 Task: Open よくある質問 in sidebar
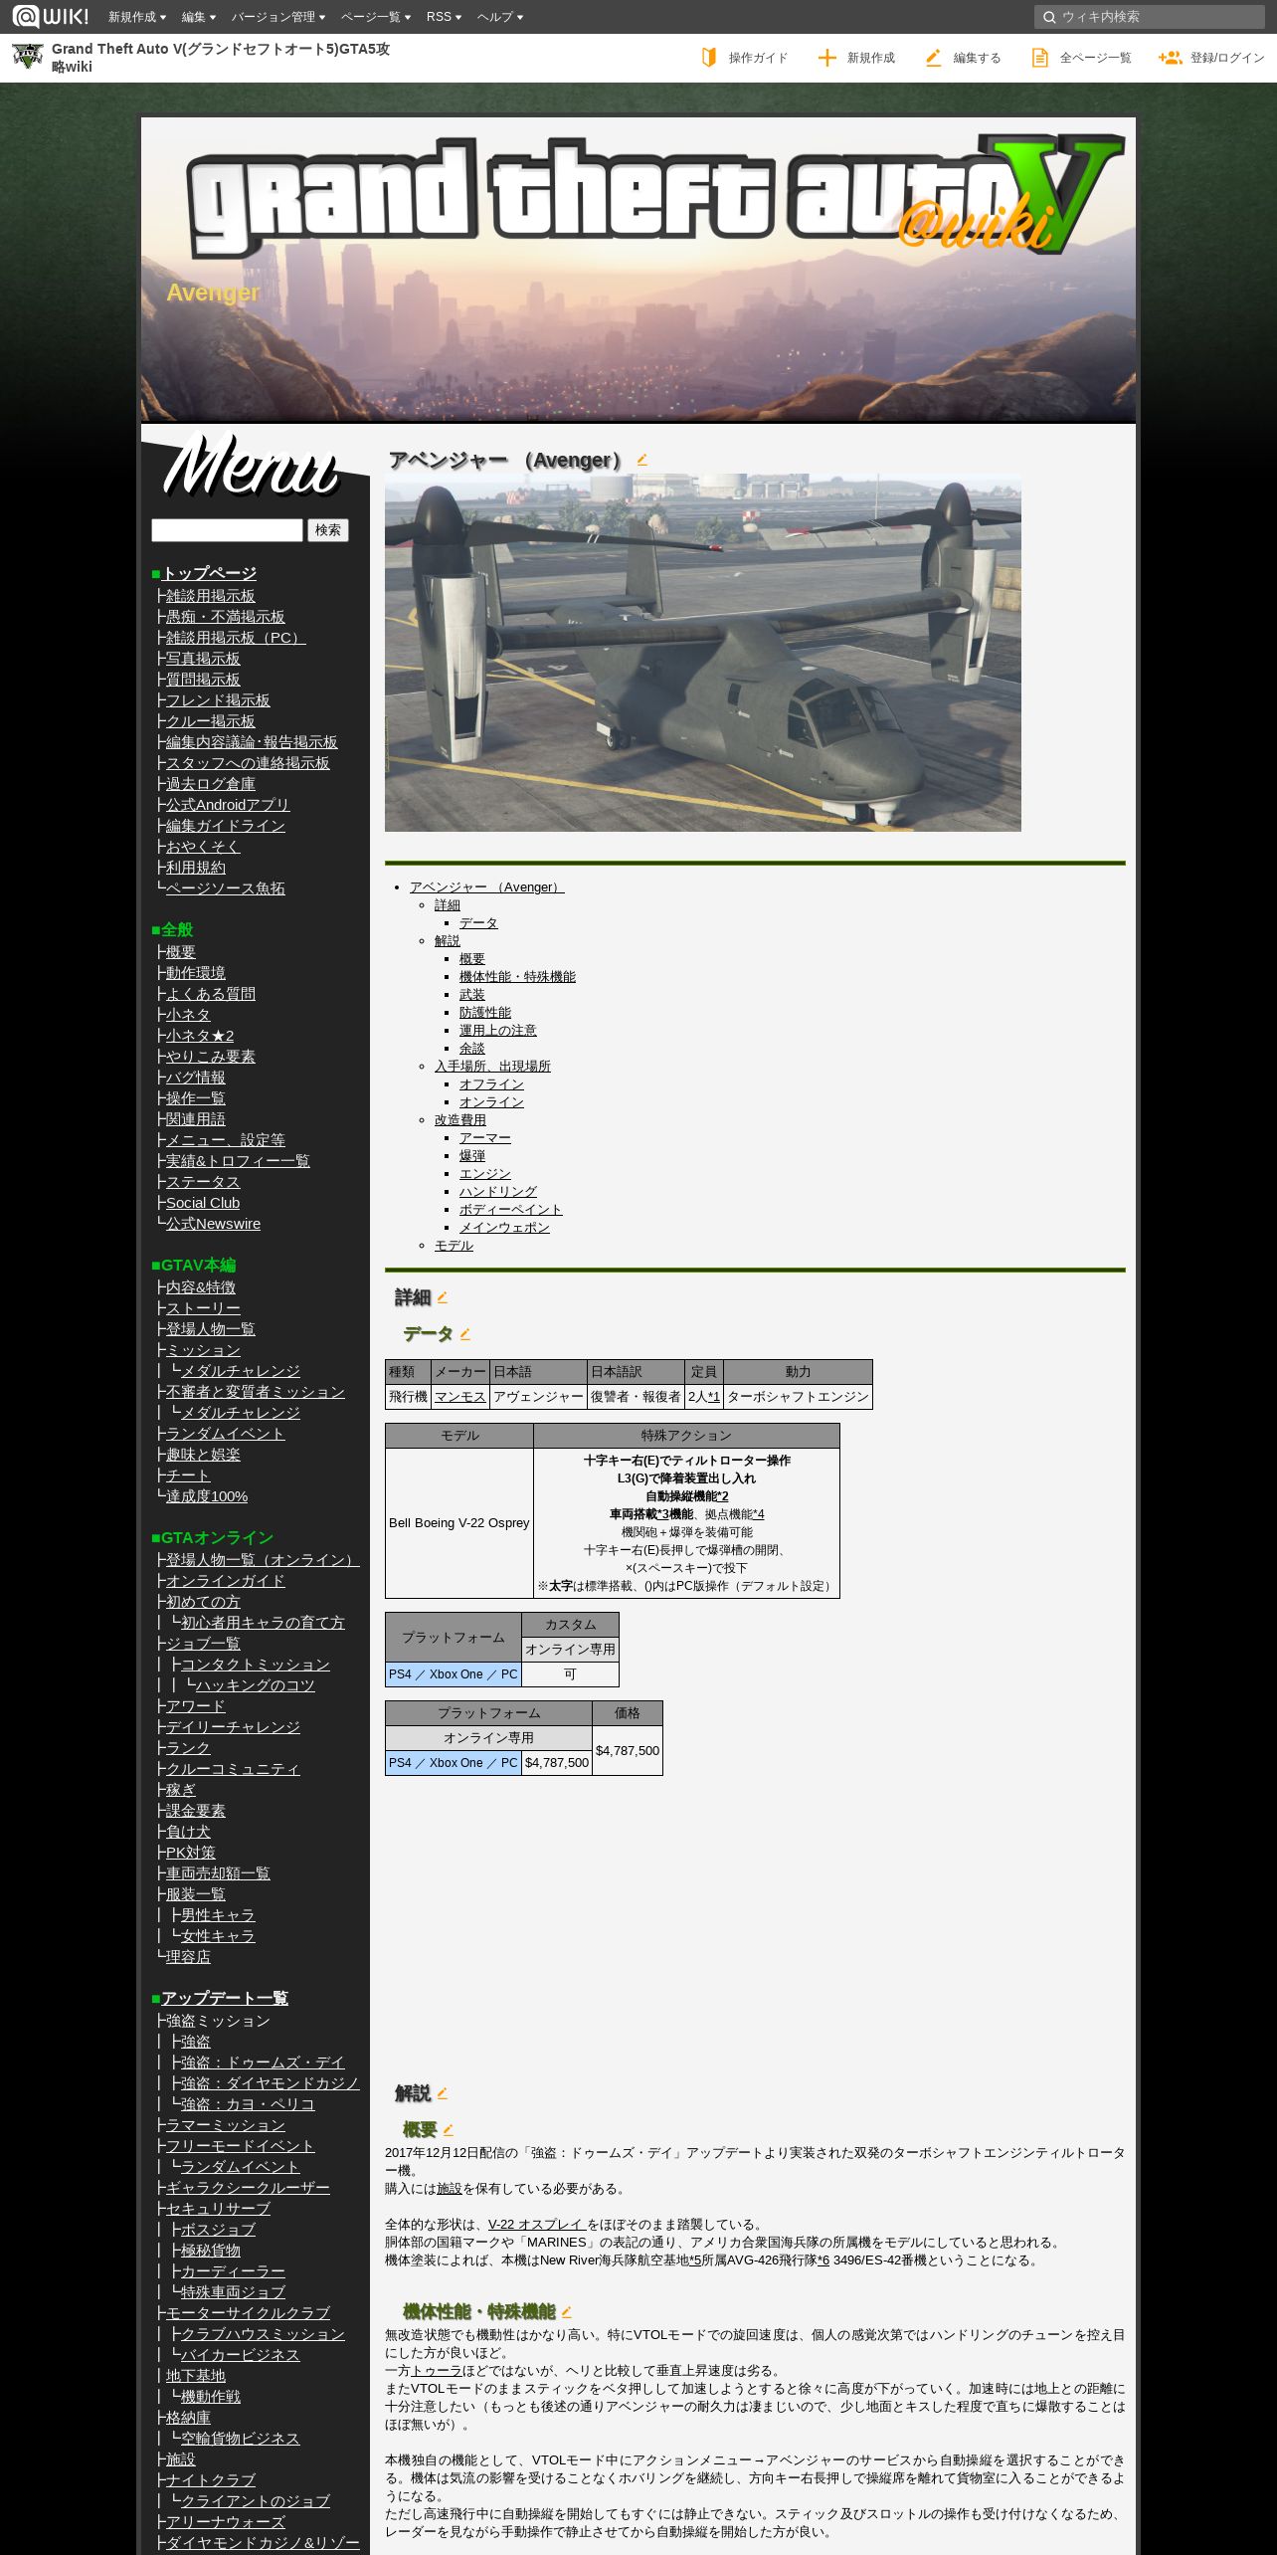pyautogui.click(x=211, y=994)
